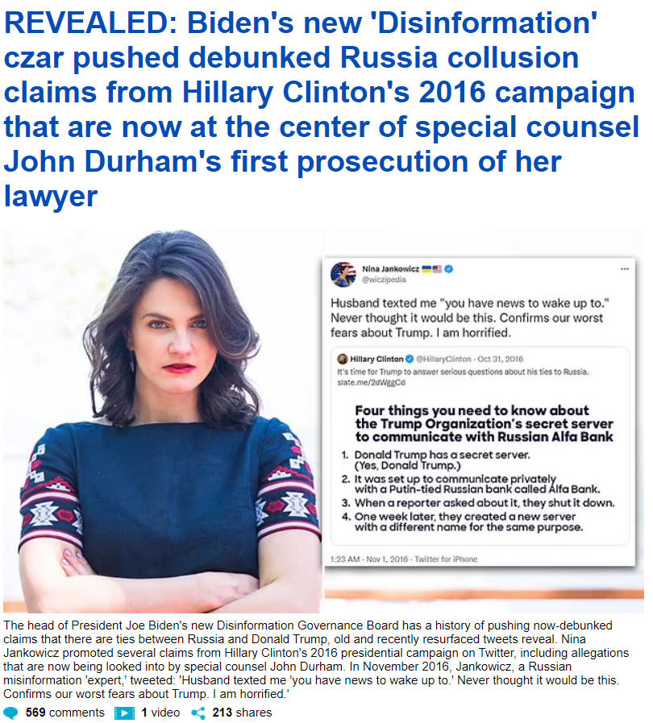Image resolution: width=653 pixels, height=723 pixels.
Task: Click the blue share icon
Action: coord(198,713)
